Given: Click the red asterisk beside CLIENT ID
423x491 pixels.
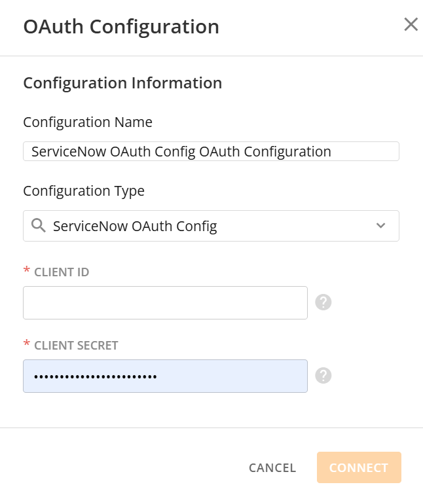Looking at the screenshot, I should [27, 272].
